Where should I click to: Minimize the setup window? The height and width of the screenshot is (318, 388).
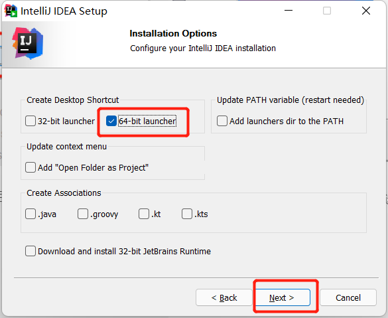pyautogui.click(x=289, y=11)
